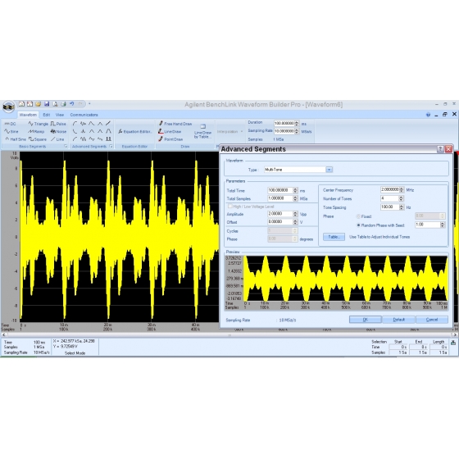Switch to the View ribbon tab
Viewport: 459px width, 459px height.
pyautogui.click(x=60, y=115)
